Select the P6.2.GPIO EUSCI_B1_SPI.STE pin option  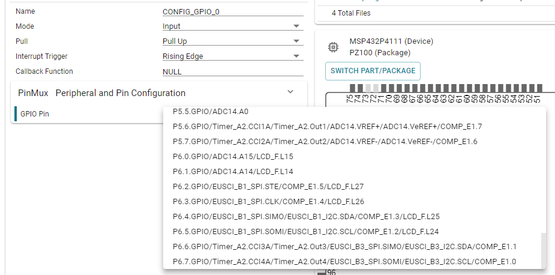[277, 187]
